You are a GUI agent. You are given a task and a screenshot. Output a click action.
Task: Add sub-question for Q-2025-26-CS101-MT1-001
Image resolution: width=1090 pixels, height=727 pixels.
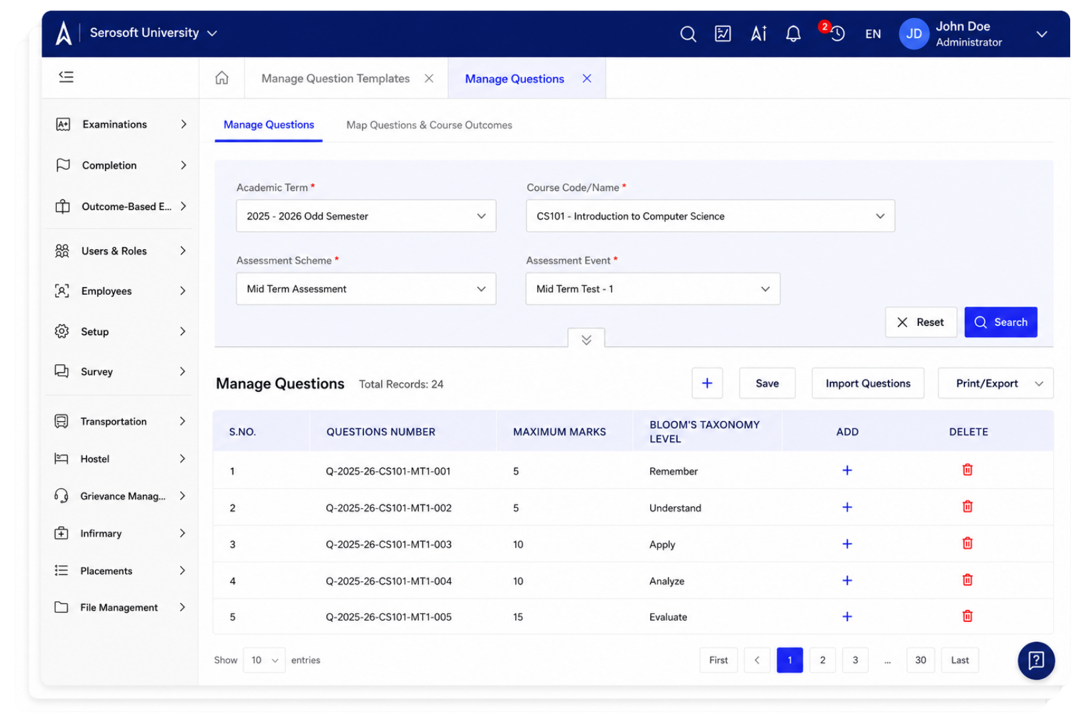click(847, 471)
